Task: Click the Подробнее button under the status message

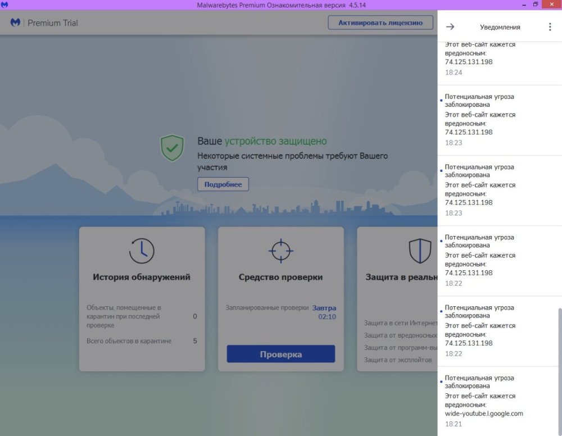Action: pos(223,184)
